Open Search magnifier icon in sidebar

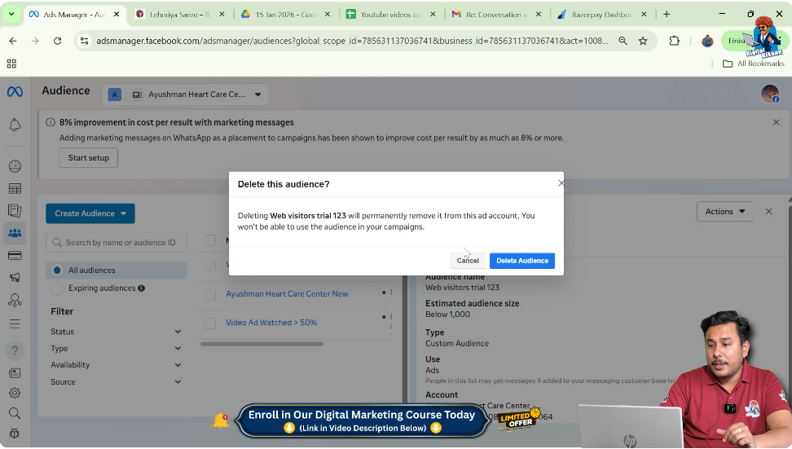(15, 413)
